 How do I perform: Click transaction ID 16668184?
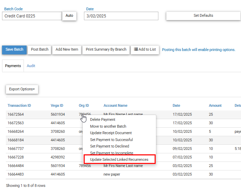[x=16, y=140]
